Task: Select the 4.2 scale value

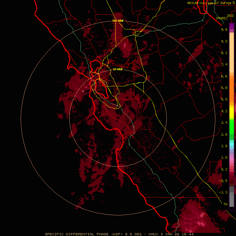Action: (224, 111)
